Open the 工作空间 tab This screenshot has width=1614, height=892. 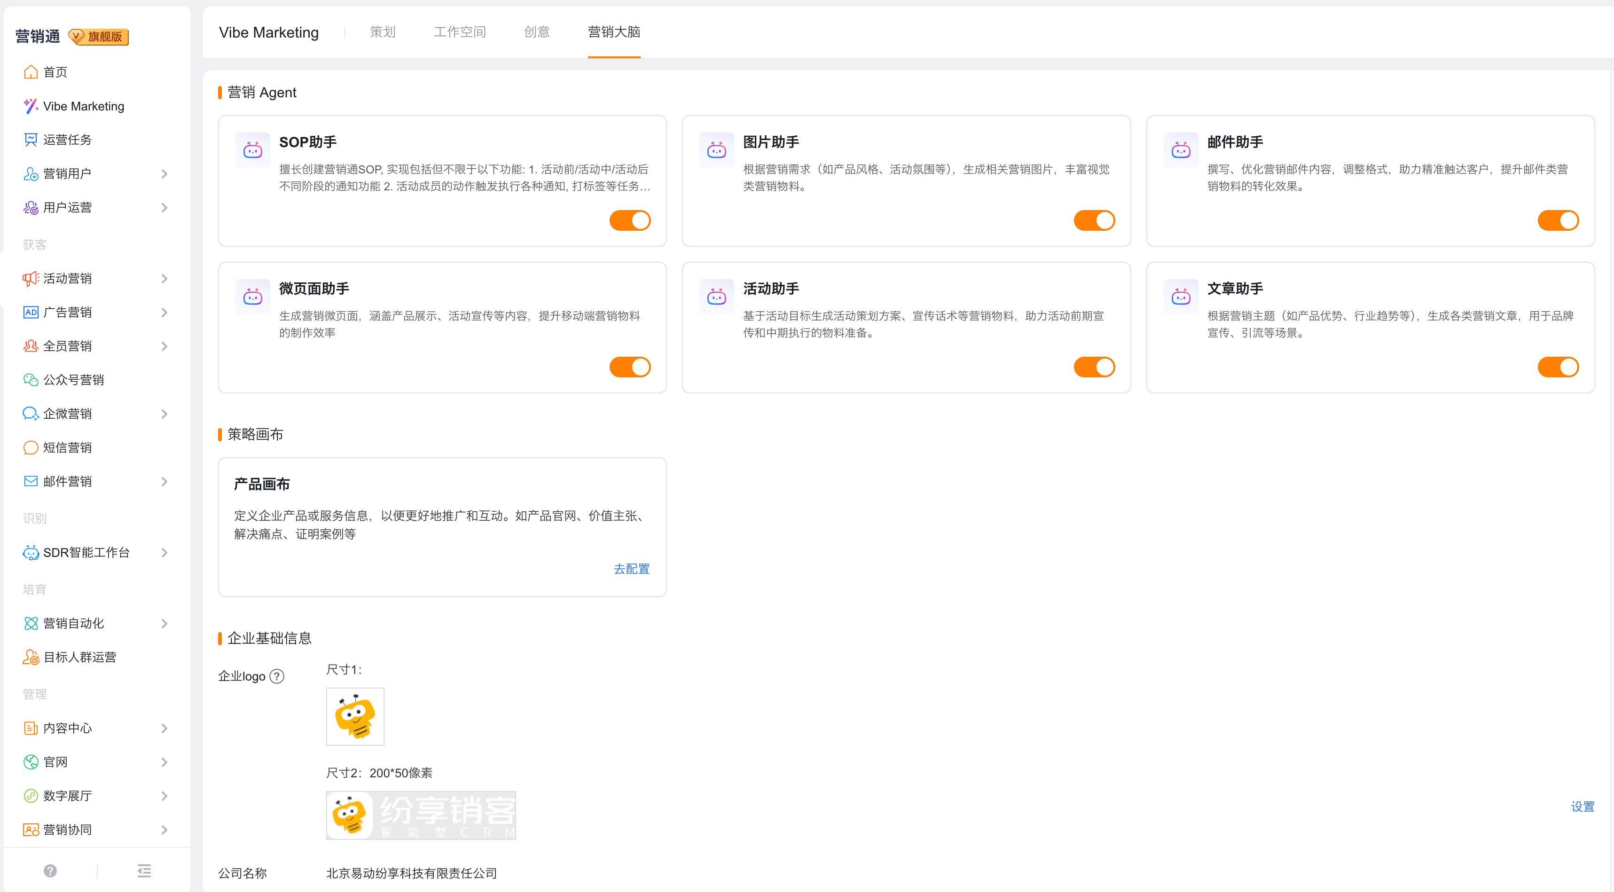(x=459, y=32)
